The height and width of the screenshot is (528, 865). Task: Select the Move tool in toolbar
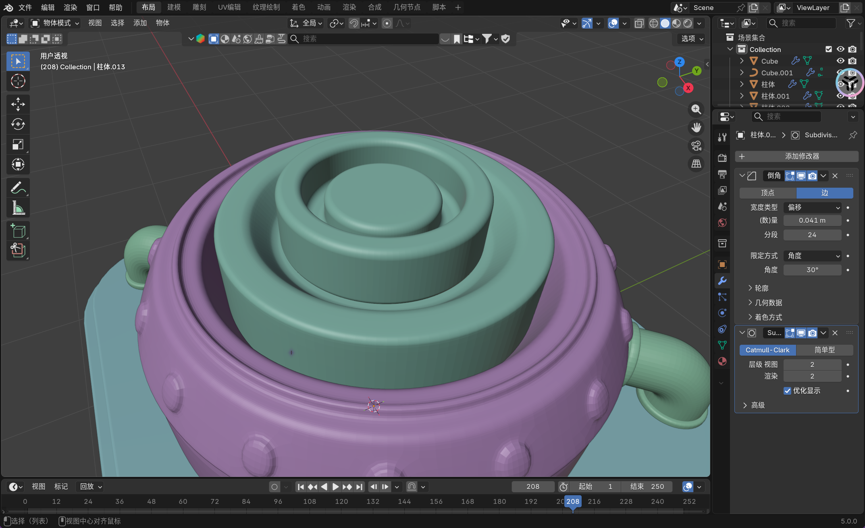[x=18, y=104]
